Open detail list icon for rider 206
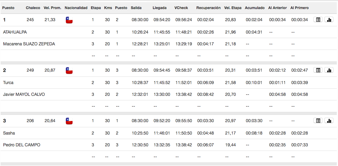 (318, 121)
